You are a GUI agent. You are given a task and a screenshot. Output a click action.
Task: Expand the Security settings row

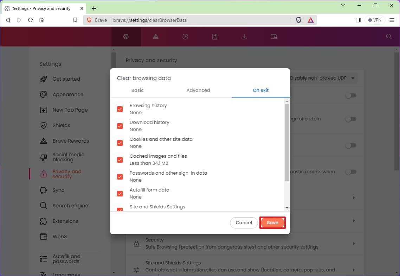click(354, 243)
